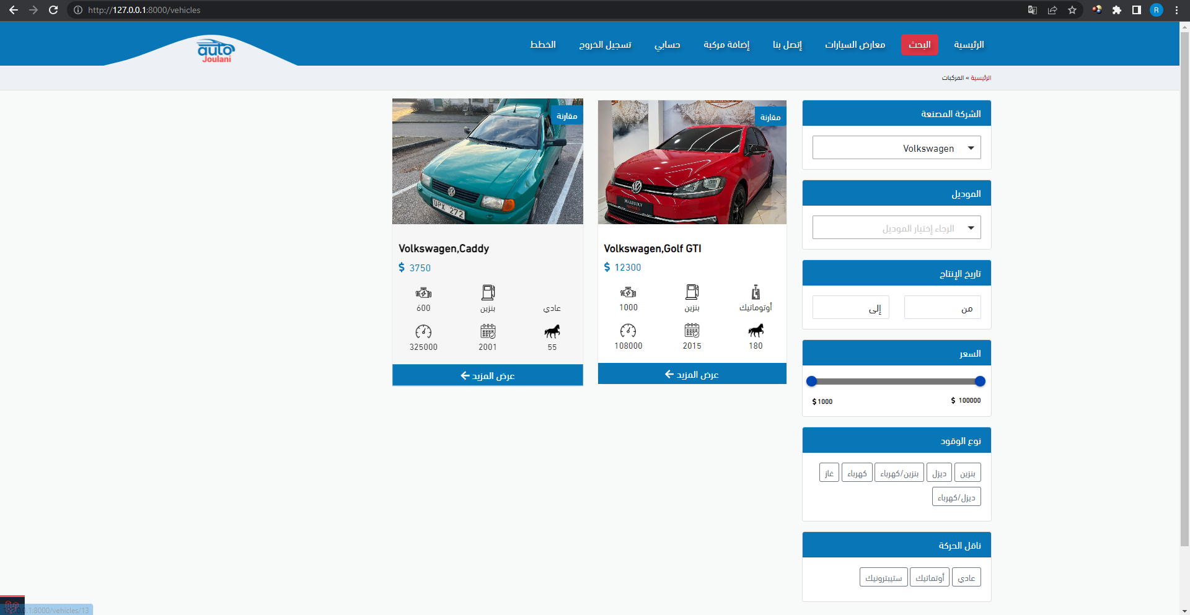The height and width of the screenshot is (615, 1190).
Task: Click the green Caddy photo
Action: pyautogui.click(x=488, y=161)
